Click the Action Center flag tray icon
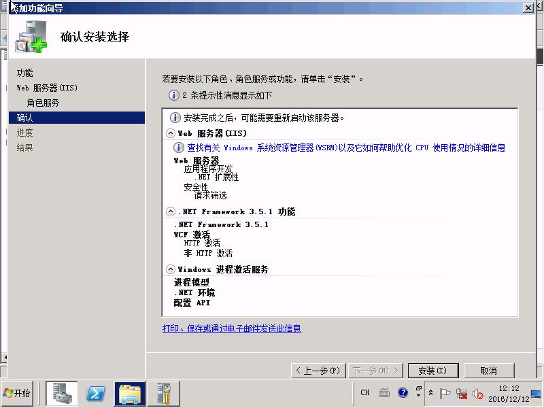The width and height of the screenshot is (544, 408). pos(445,393)
